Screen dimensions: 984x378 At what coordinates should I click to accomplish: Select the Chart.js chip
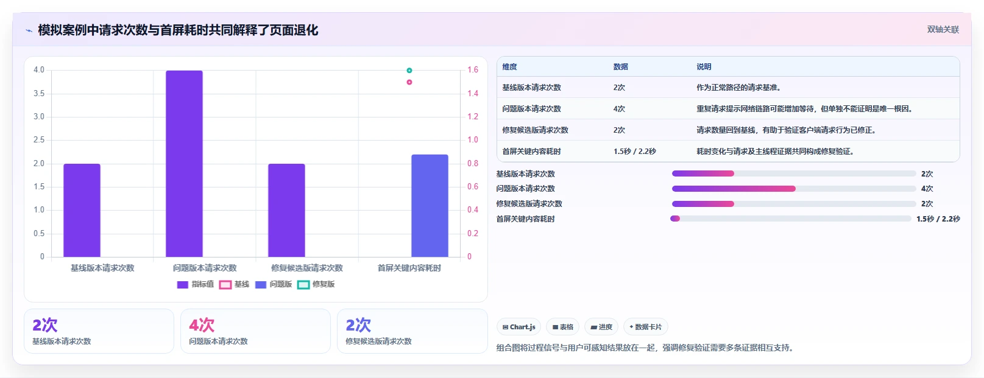(519, 327)
